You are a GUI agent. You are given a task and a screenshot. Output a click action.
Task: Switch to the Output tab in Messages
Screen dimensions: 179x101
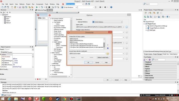point(9,95)
